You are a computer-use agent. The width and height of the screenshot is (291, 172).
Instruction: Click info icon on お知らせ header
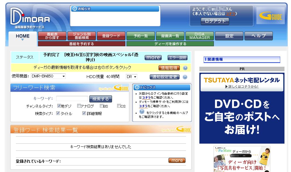point(75,9)
